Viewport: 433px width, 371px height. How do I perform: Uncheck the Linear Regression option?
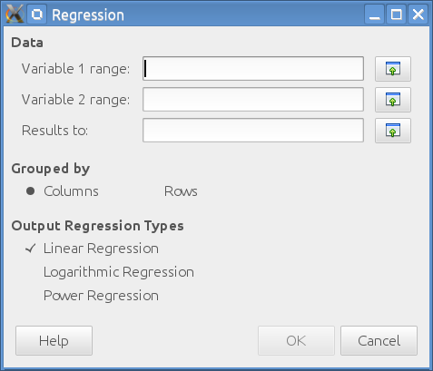92,249
